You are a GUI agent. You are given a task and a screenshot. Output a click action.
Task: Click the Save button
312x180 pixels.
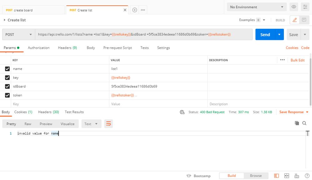point(294,34)
